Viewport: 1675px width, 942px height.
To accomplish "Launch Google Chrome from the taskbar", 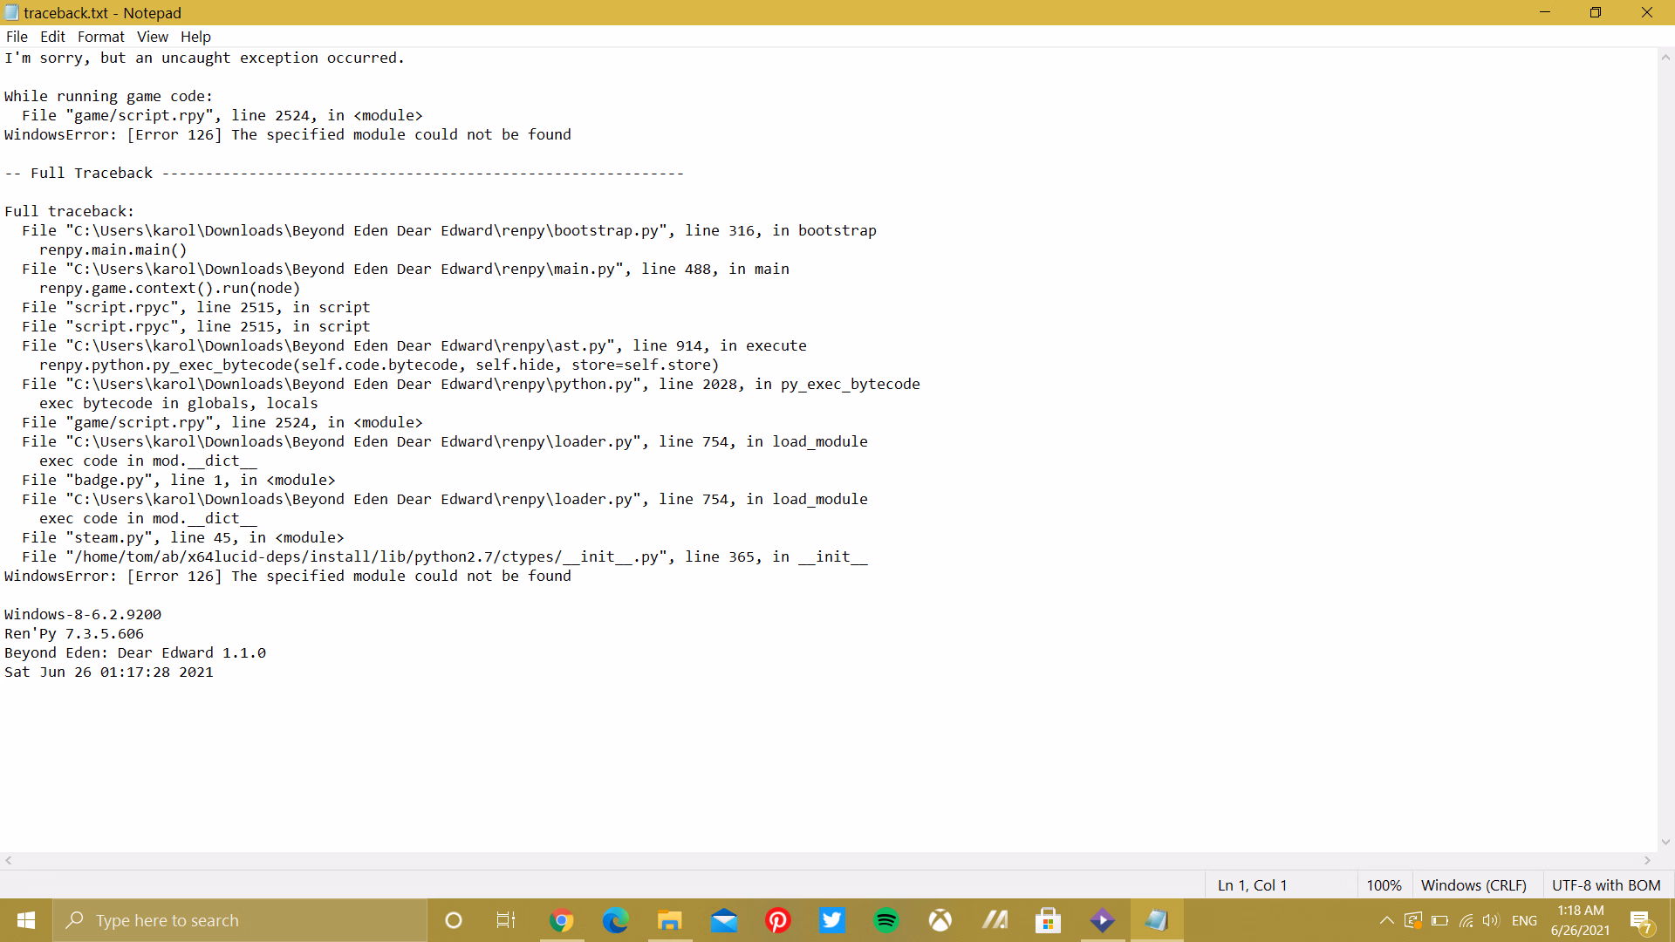I will pos(561,920).
